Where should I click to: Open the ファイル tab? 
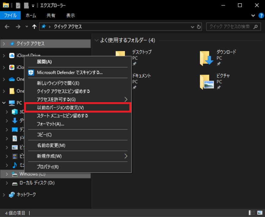[10, 15]
